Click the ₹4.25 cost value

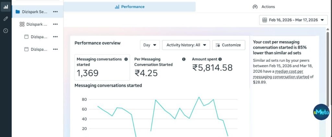(x=146, y=73)
